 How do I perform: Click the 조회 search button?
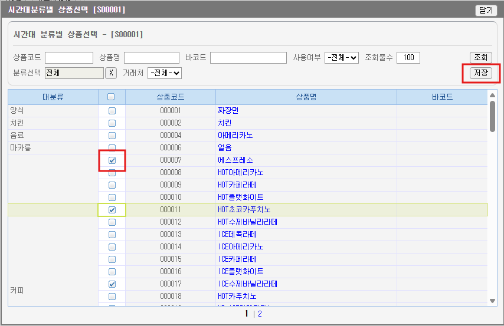480,57
